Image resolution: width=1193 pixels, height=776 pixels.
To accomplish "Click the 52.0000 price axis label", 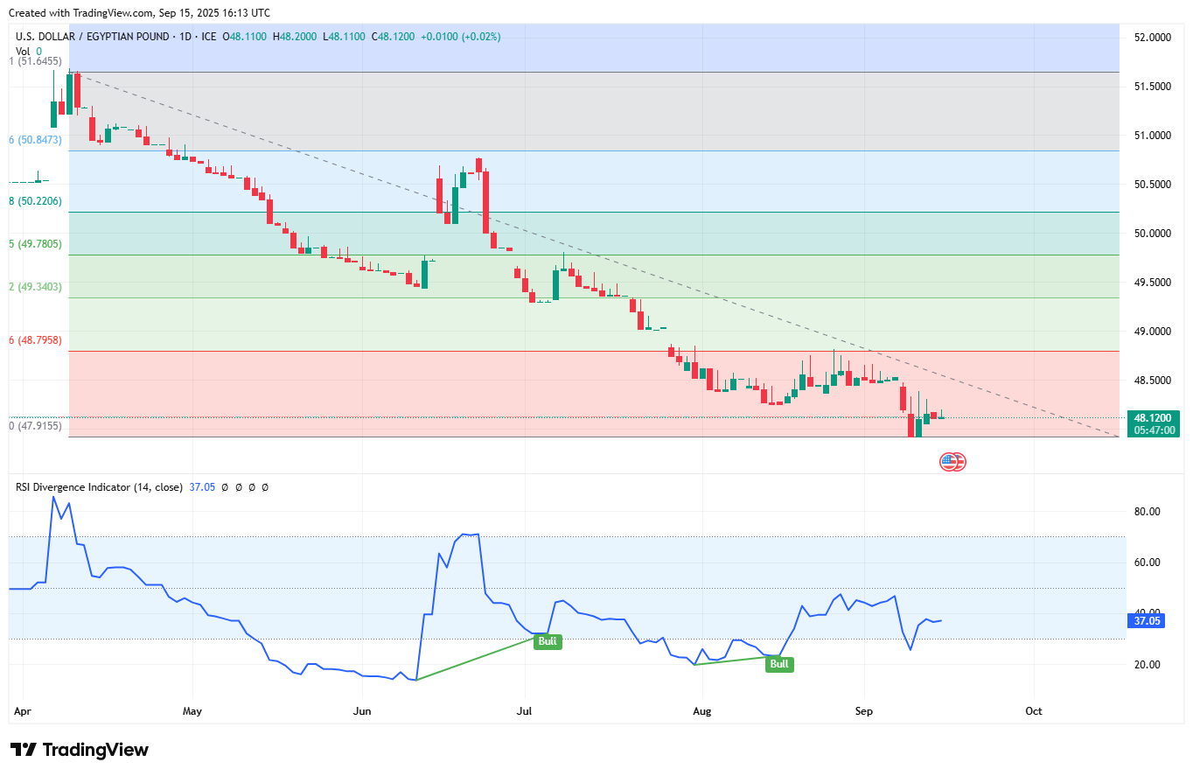I will pos(1151,38).
